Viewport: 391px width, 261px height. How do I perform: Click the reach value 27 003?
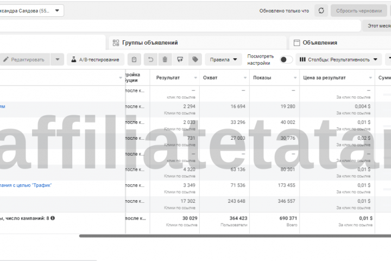coord(238,138)
